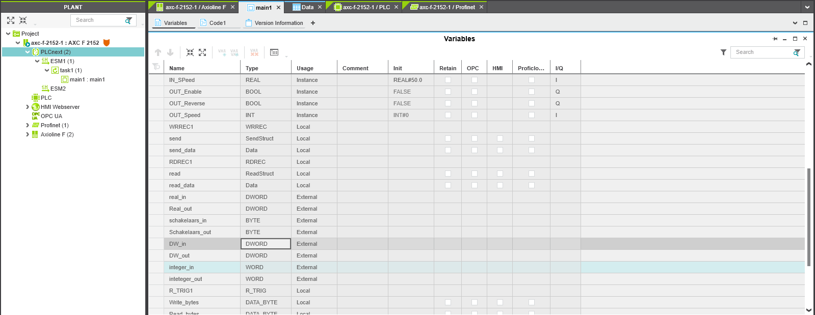Close the Data tab
This screenshot has width=815, height=315.
click(320, 7)
